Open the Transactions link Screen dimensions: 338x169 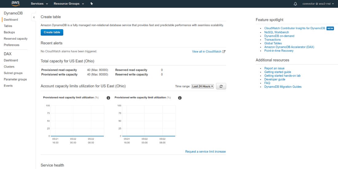pyautogui.click(x=273, y=40)
